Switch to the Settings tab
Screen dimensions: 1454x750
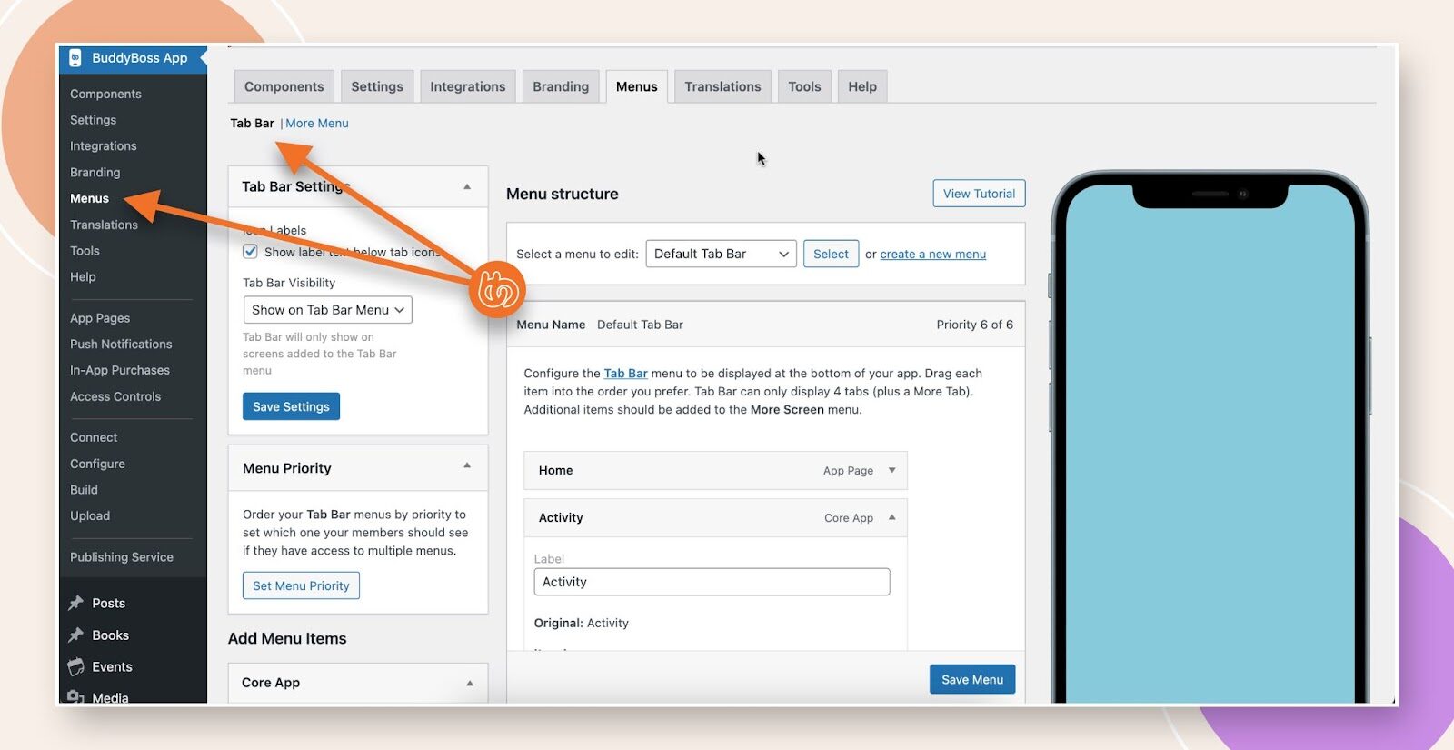pyautogui.click(x=377, y=86)
